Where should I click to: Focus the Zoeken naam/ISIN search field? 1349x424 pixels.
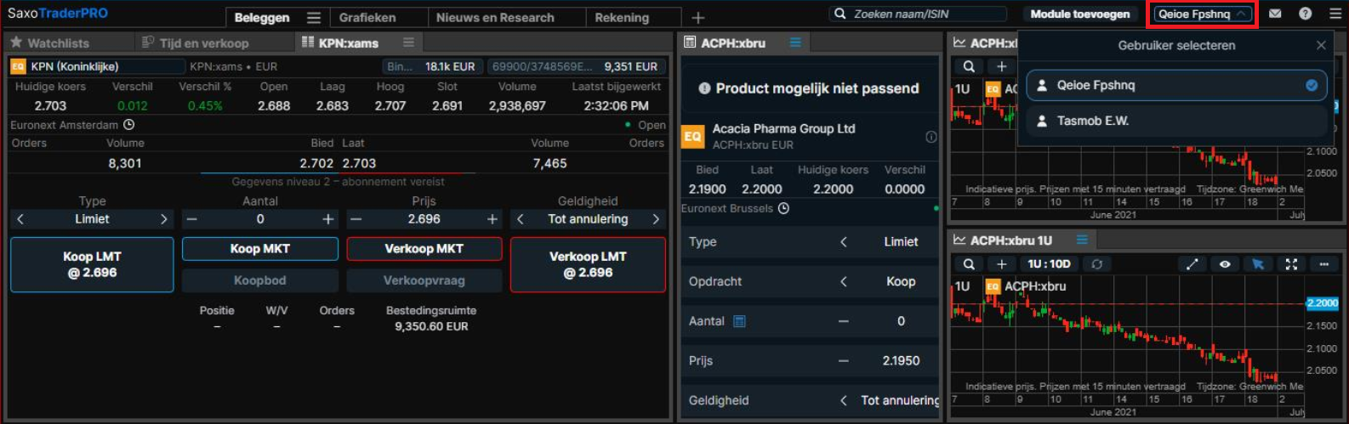(x=918, y=14)
